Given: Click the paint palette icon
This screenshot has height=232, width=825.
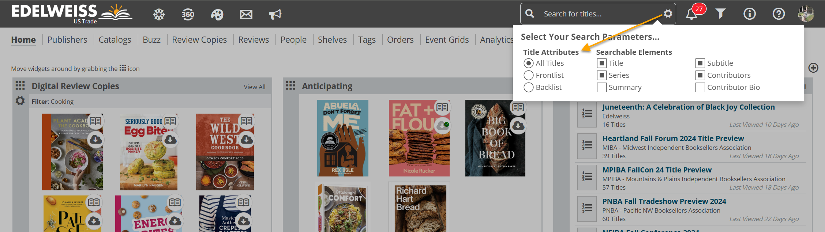Looking at the screenshot, I should (x=217, y=14).
